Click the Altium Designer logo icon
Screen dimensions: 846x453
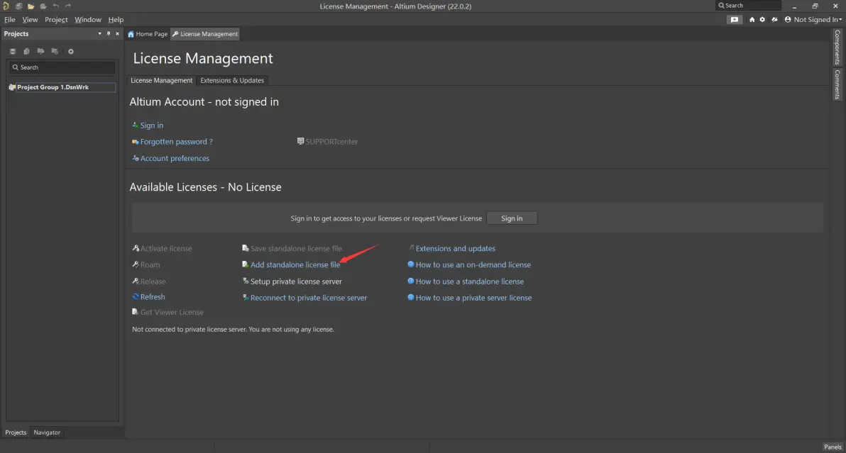[6, 6]
